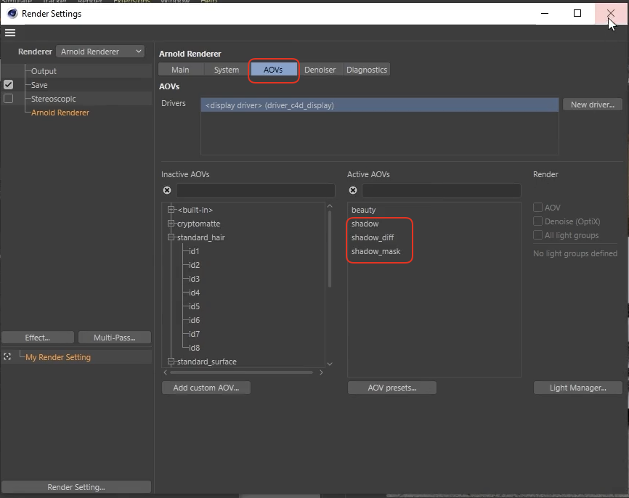
Task: Select id1 under standard_hair
Action: [194, 251]
